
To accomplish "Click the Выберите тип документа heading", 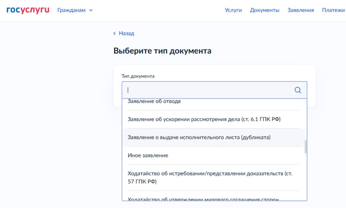I will click(x=163, y=51).
